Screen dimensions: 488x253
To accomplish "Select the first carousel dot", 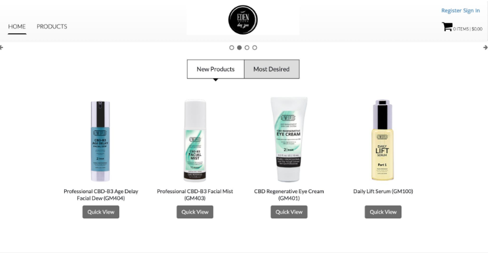I will (x=232, y=48).
